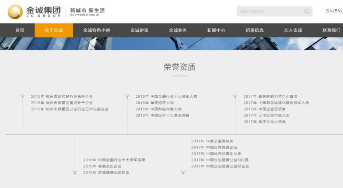Open the 金诚业务 menu
This screenshot has width=343, height=188.
tap(178, 30)
